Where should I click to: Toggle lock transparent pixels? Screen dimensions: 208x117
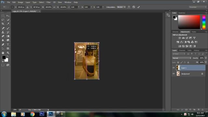pos(178,62)
